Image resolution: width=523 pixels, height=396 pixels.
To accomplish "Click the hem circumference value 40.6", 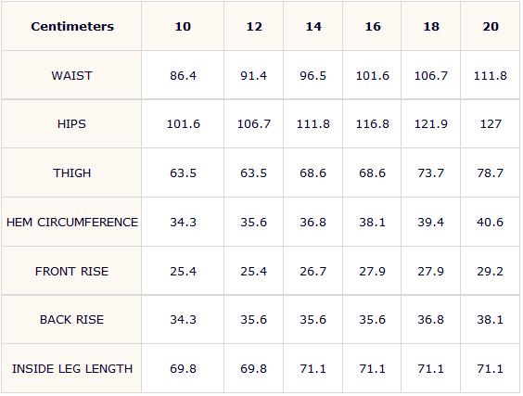I will [490, 222].
